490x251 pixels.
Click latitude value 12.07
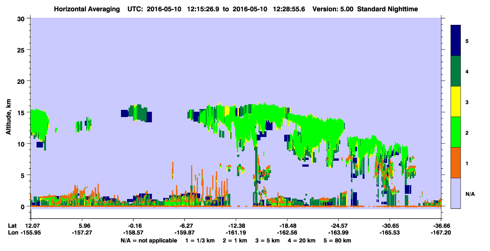pyautogui.click(x=32, y=226)
